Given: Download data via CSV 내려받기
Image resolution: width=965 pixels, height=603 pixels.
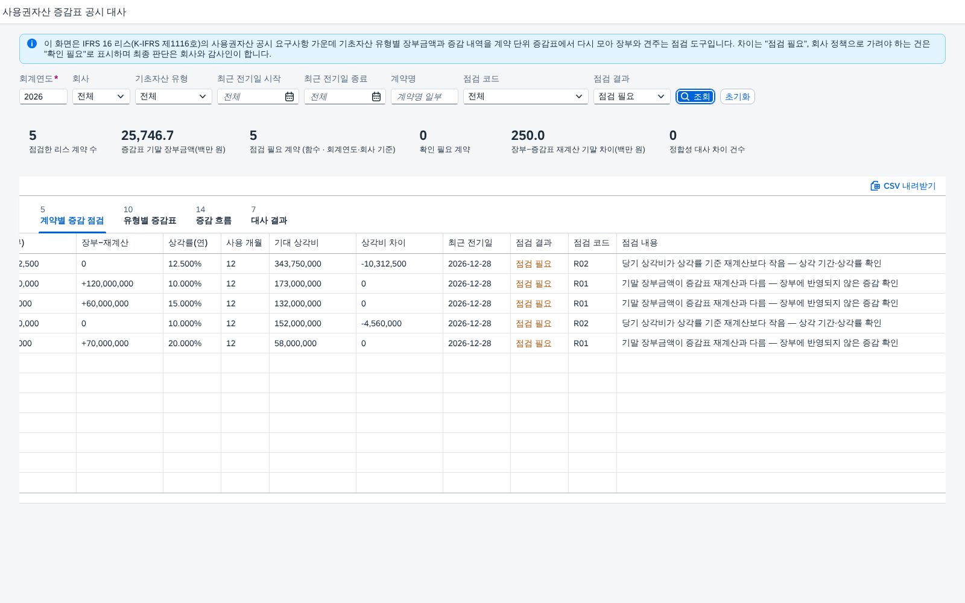Looking at the screenshot, I should coord(903,186).
